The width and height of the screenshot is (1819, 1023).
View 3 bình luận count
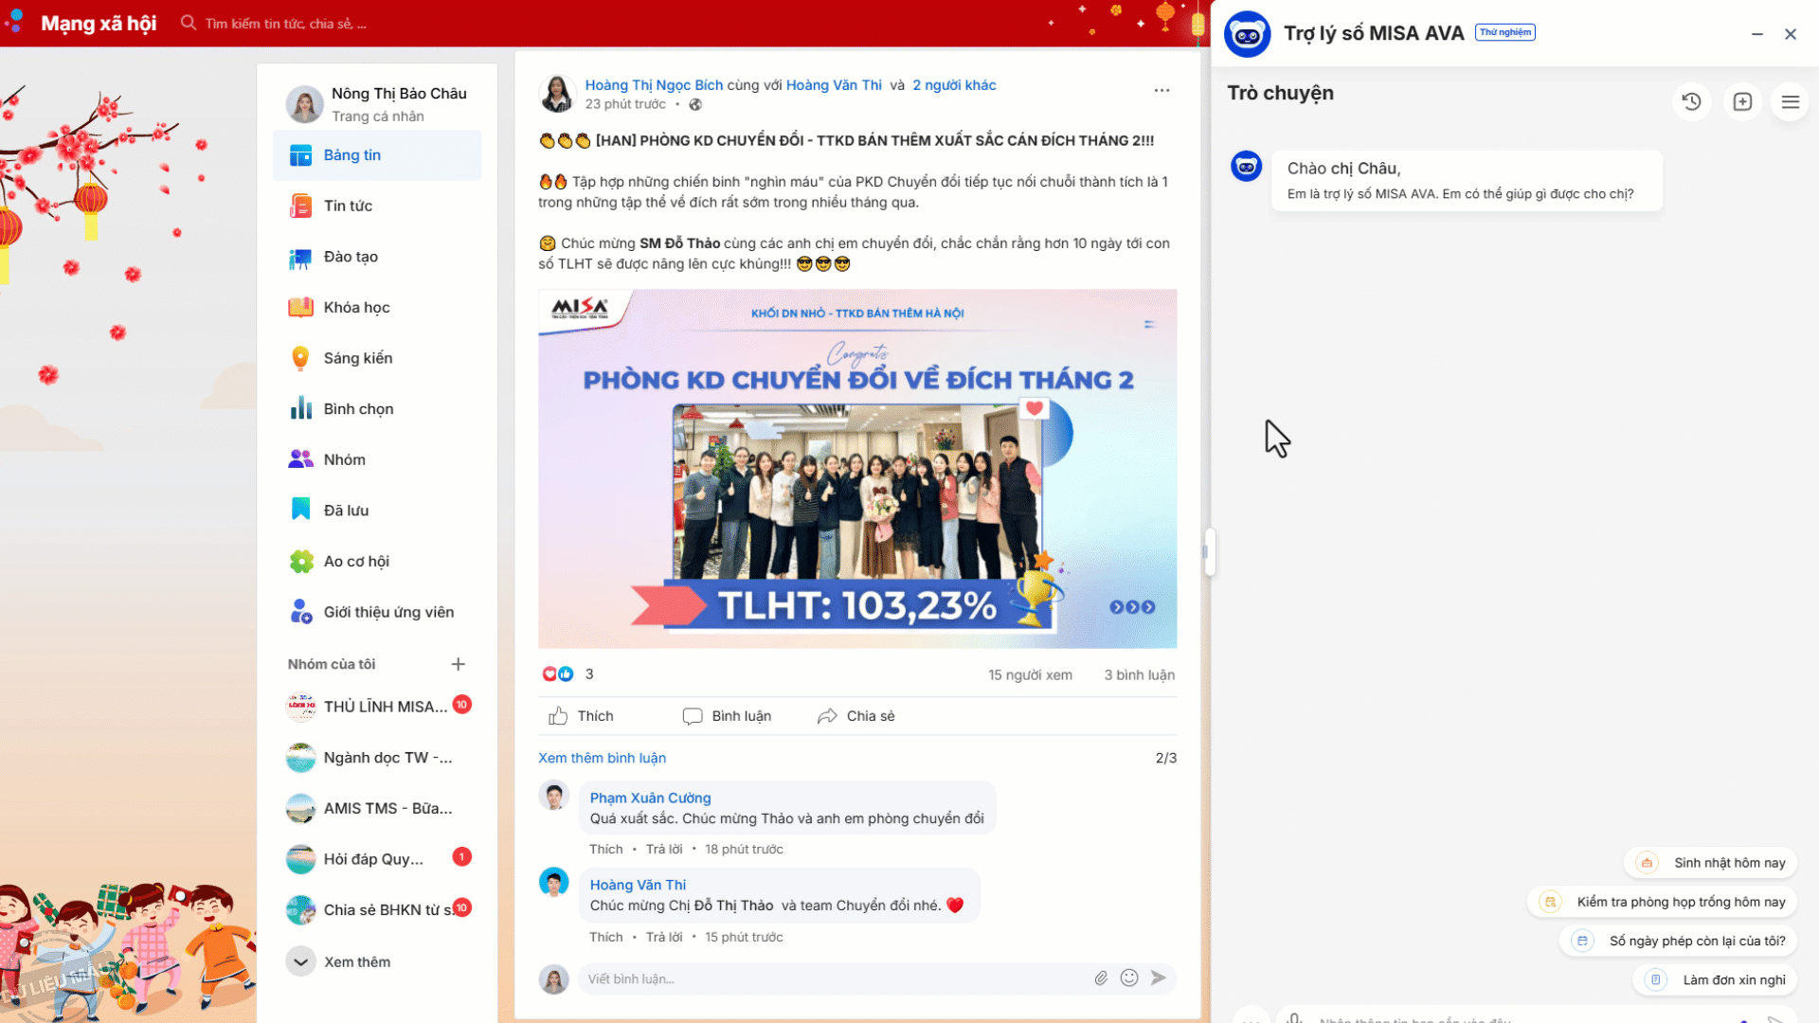click(1139, 674)
